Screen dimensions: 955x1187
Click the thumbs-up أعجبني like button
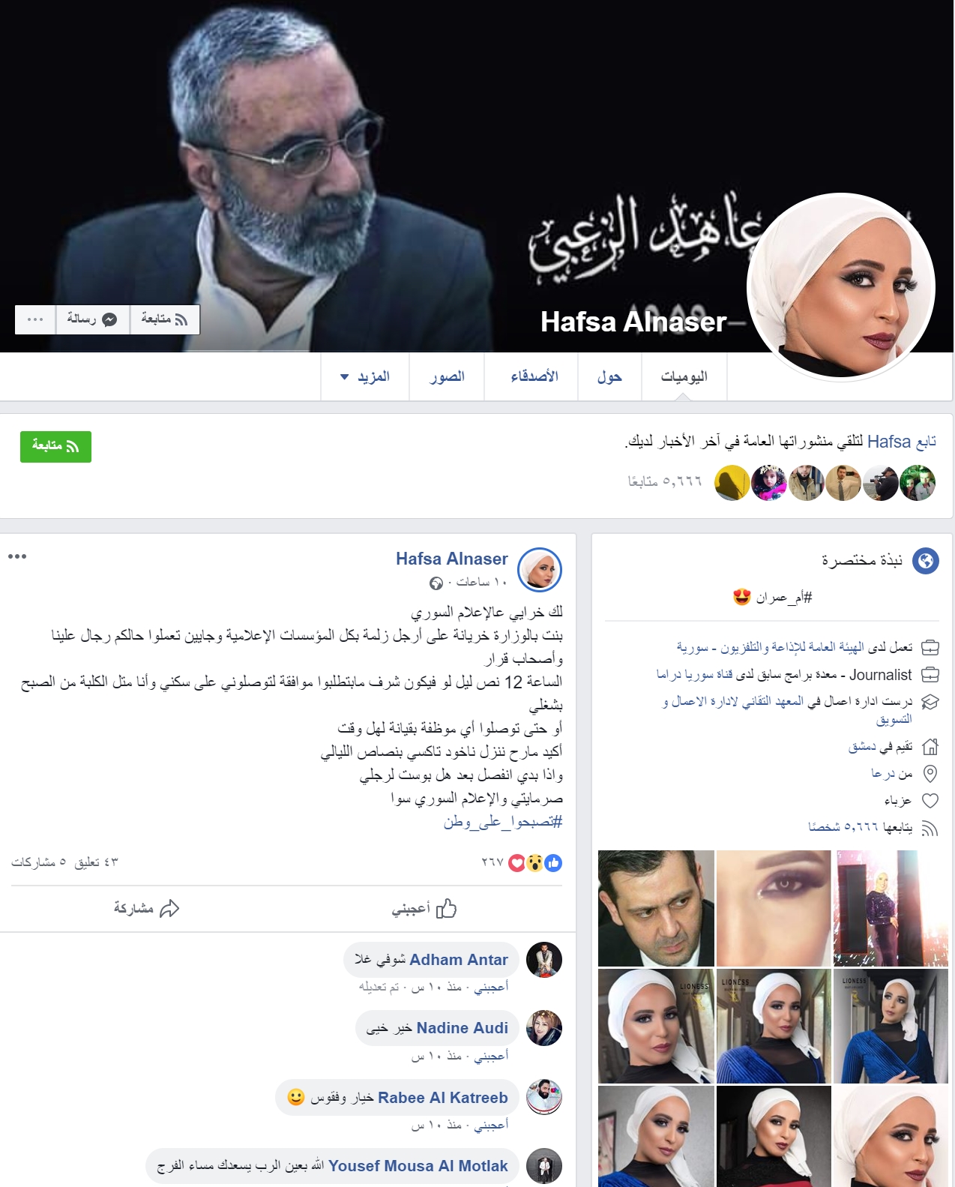click(x=424, y=909)
